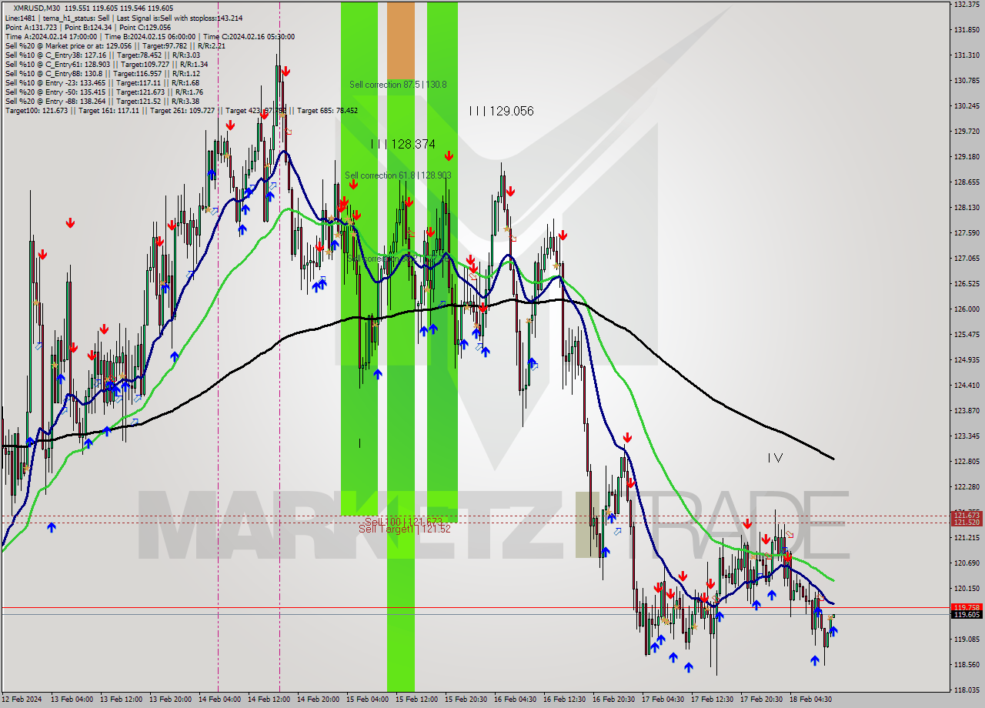Click the 'Sell %10 @ C_Entry38: 127.16' line

(102, 55)
